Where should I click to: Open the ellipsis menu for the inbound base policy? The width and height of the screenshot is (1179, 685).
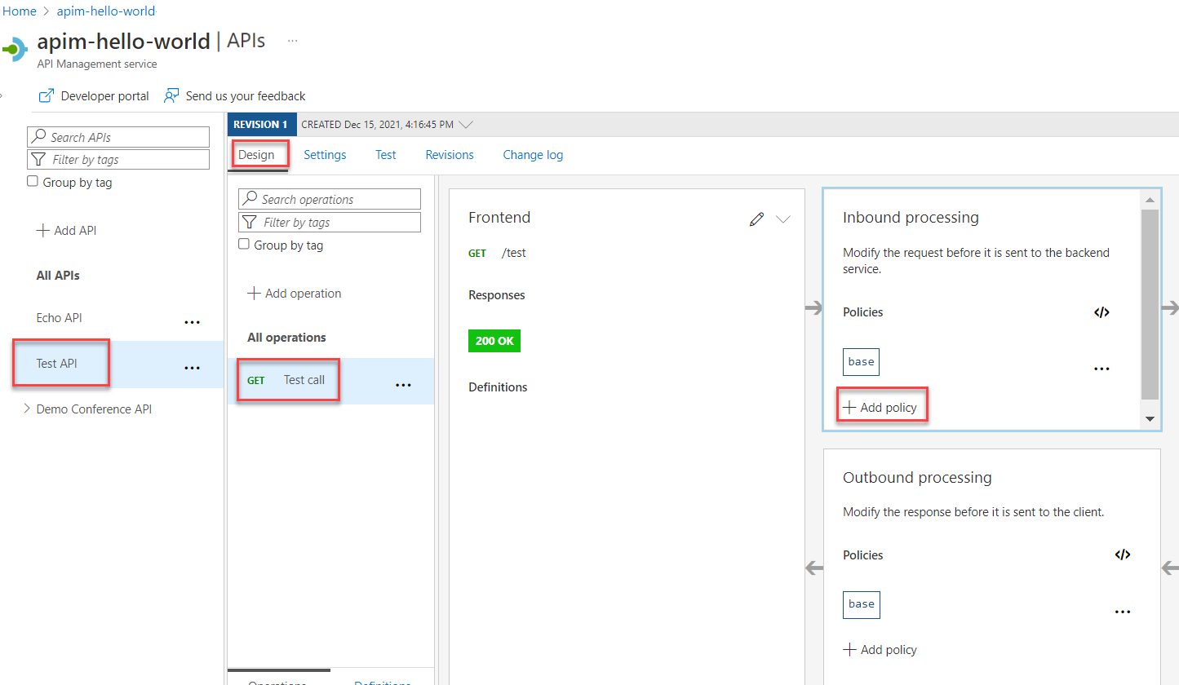[x=1101, y=369]
